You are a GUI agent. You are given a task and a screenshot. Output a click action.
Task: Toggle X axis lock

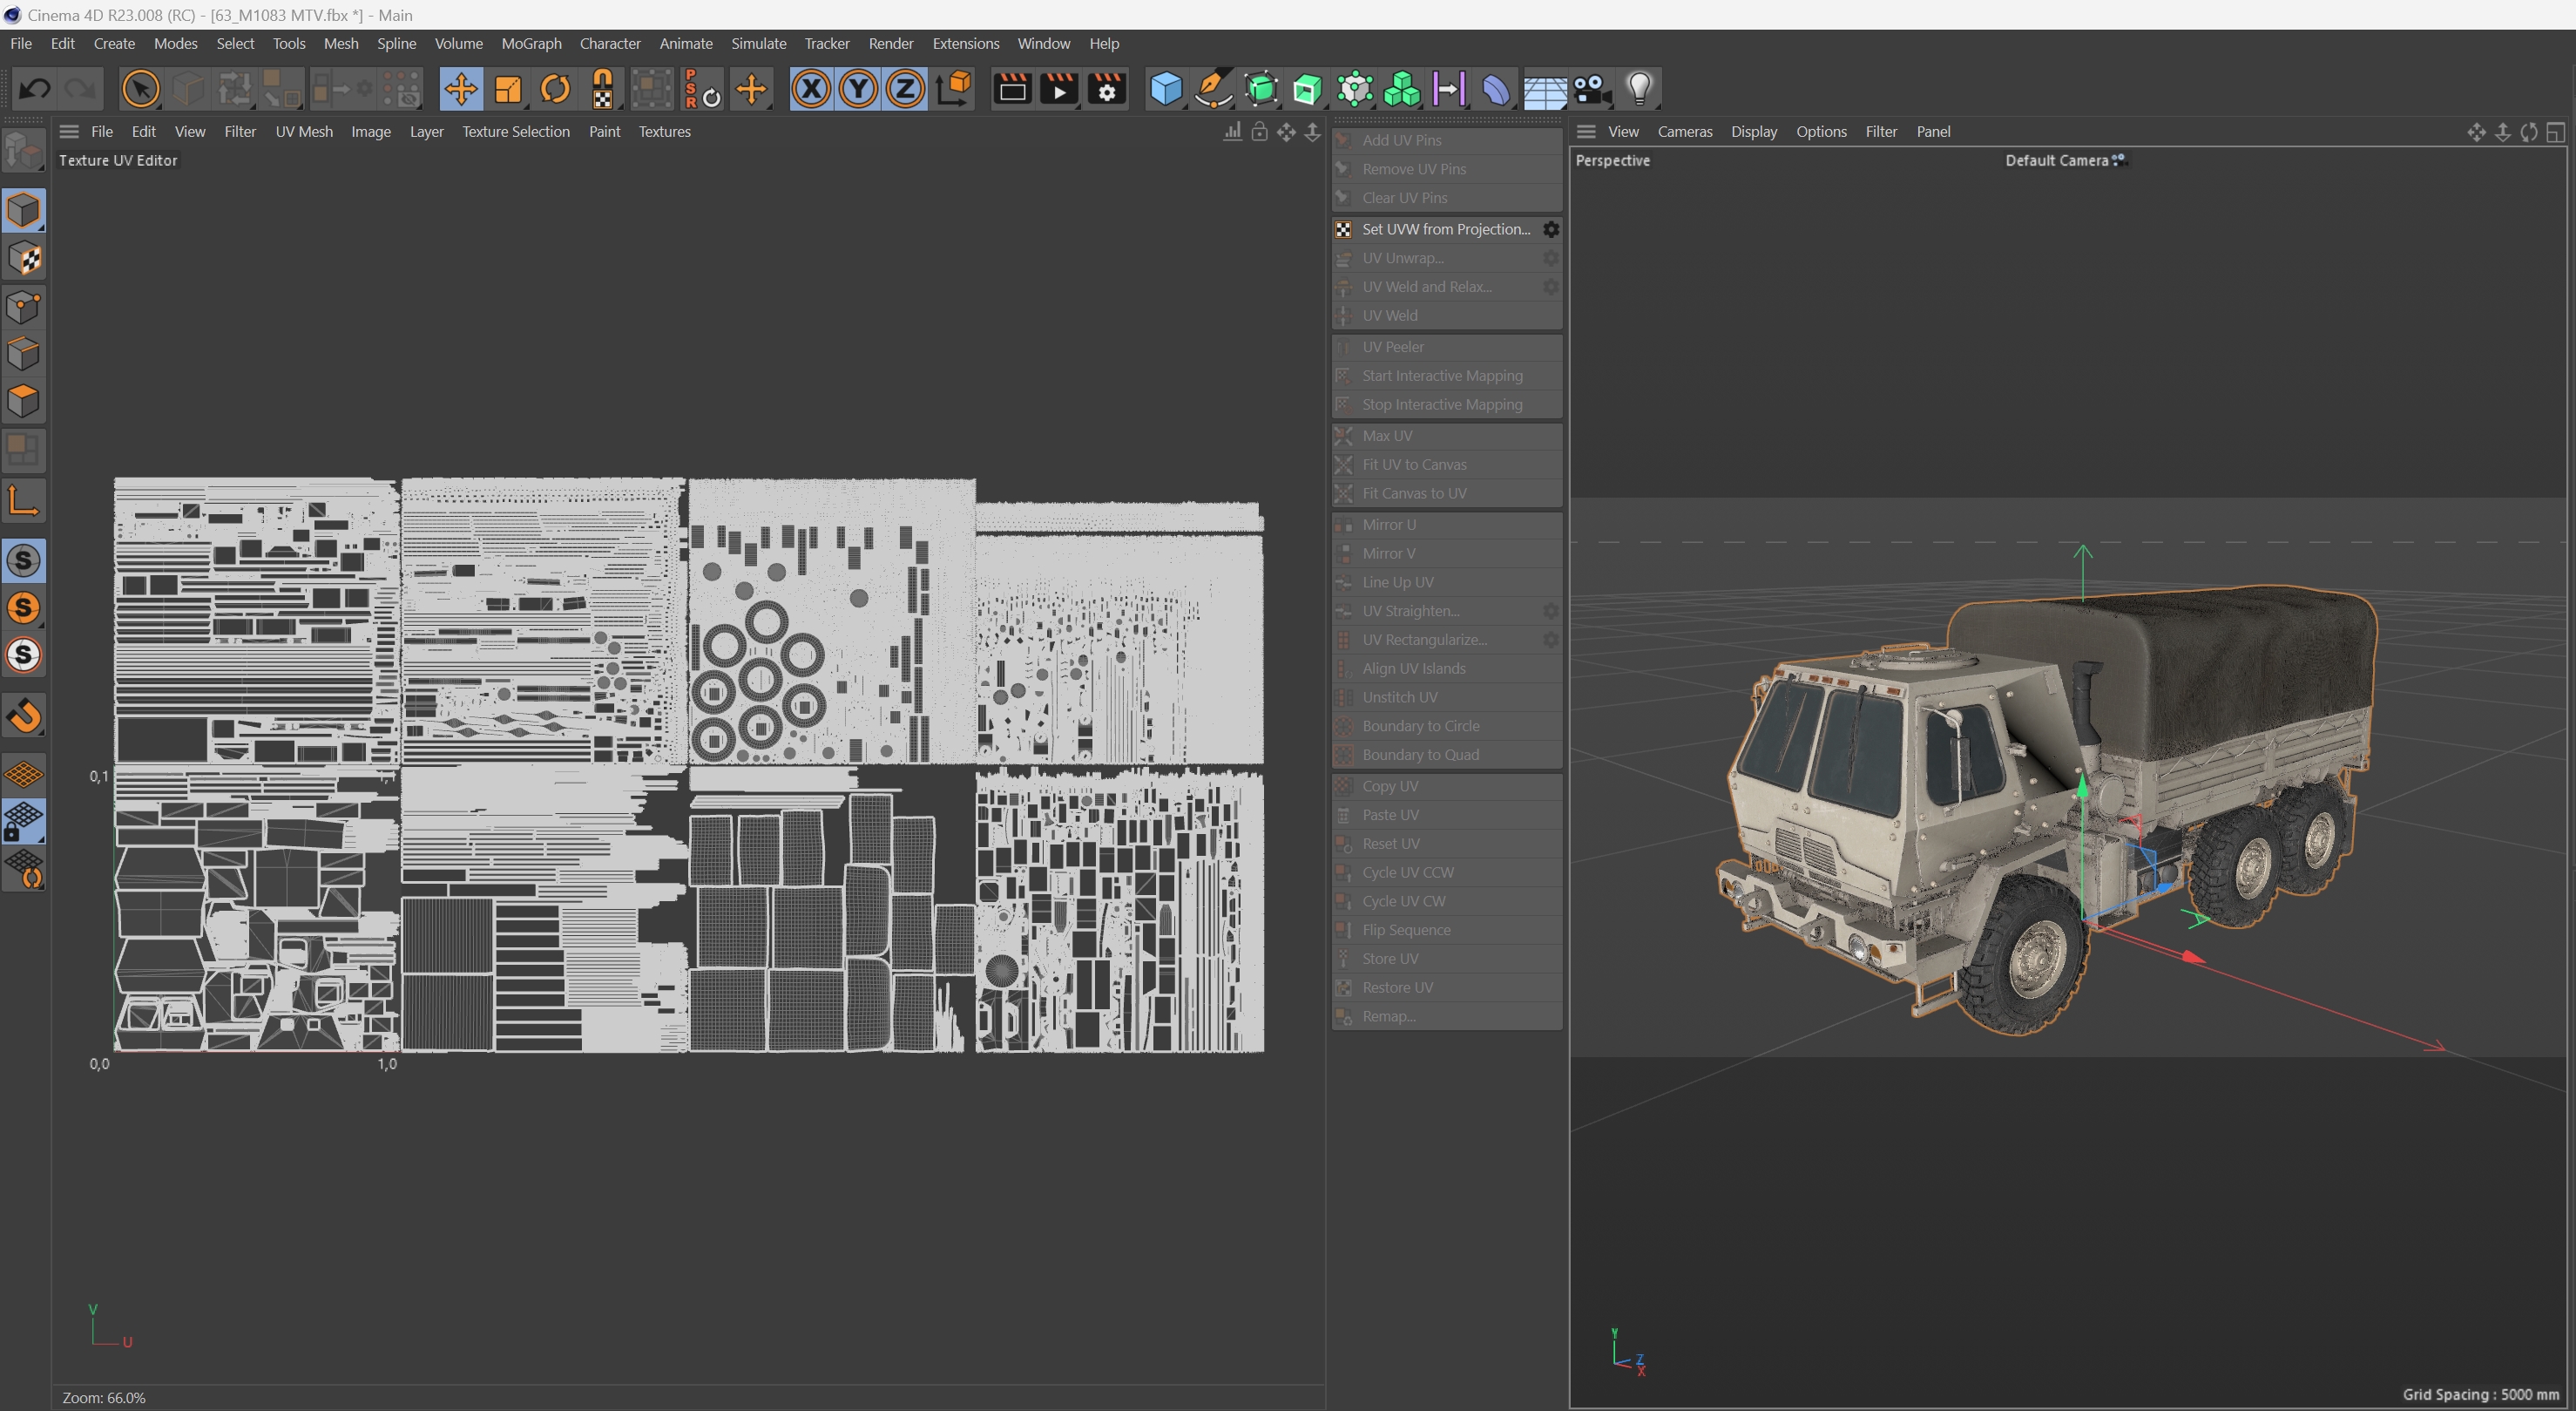(811, 89)
